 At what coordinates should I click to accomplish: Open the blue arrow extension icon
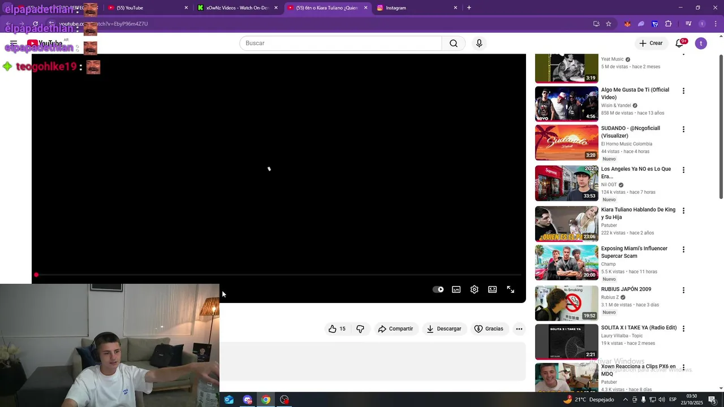coord(654,24)
